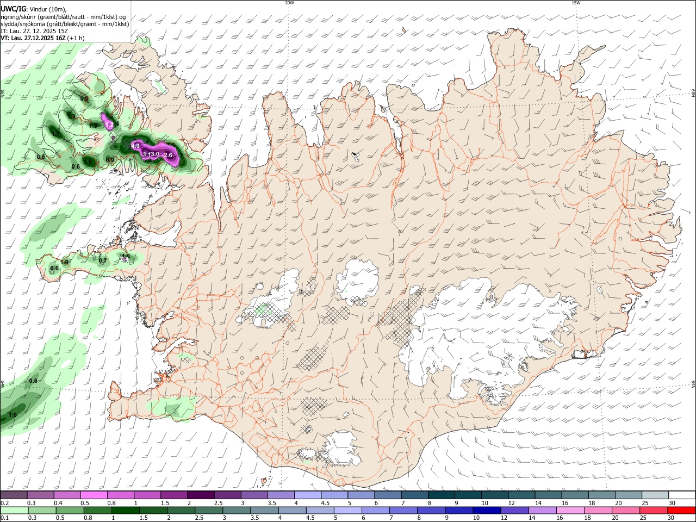This screenshot has width=696, height=522.
Task: Click the dark mauve snow swatch above 0.2
Action: point(14,495)
